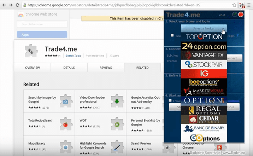Open Search by Image (by Google) card title

(42, 99)
